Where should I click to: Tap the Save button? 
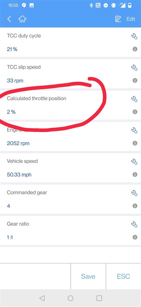coord(88,276)
